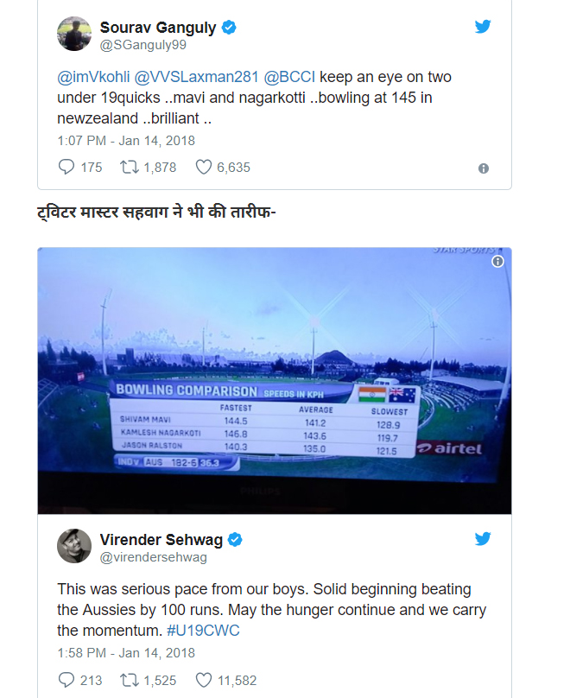Open the #U19CWC hashtag link
The height and width of the screenshot is (698, 570).
(203, 631)
